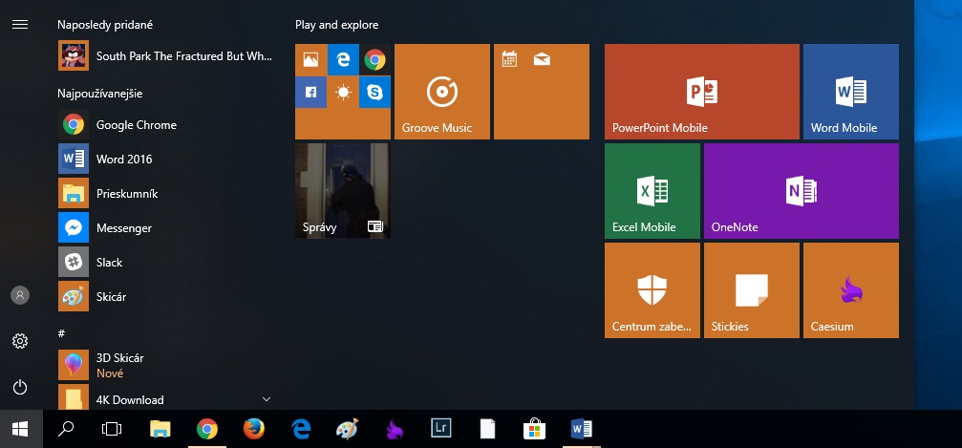Image resolution: width=962 pixels, height=448 pixels.
Task: Launch Word Mobile tile
Action: click(851, 92)
